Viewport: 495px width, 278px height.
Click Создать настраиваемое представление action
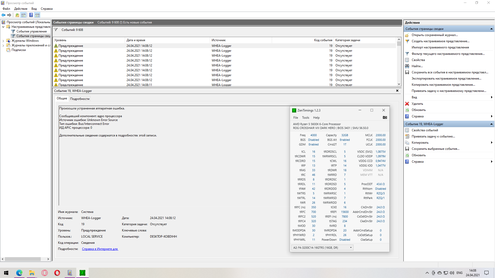point(440,41)
